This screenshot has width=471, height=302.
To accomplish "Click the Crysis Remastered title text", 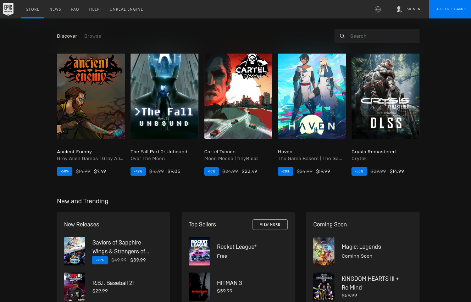I will click(x=373, y=152).
